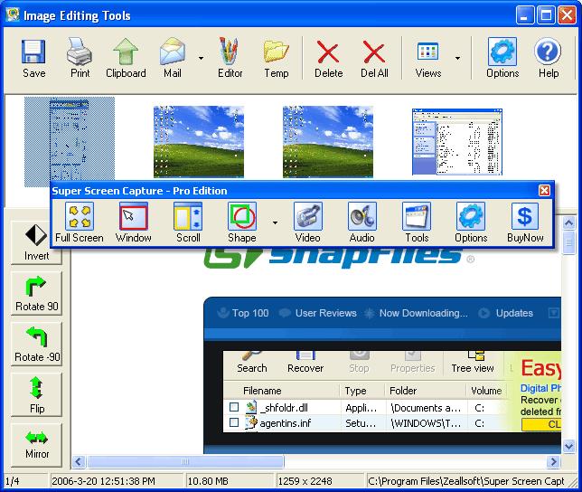Click the Save floppy disk icon

[x=33, y=52]
